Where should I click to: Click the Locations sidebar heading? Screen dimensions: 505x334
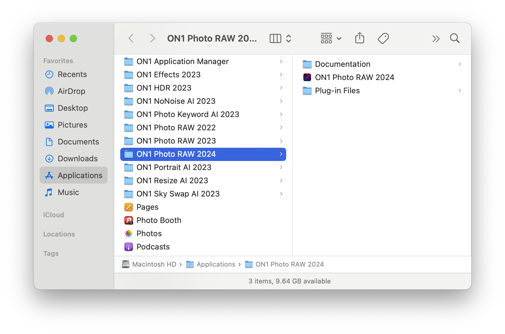pyautogui.click(x=59, y=234)
